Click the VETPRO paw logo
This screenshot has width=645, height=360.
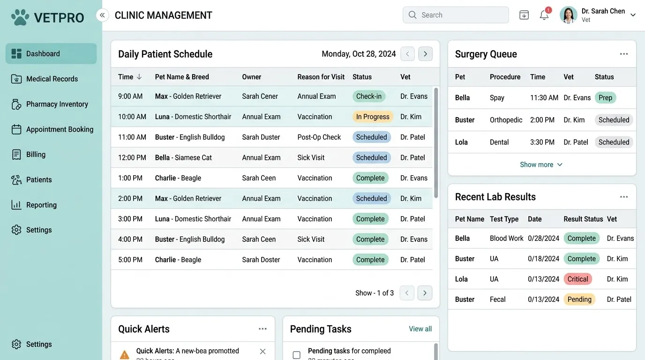[20, 17]
